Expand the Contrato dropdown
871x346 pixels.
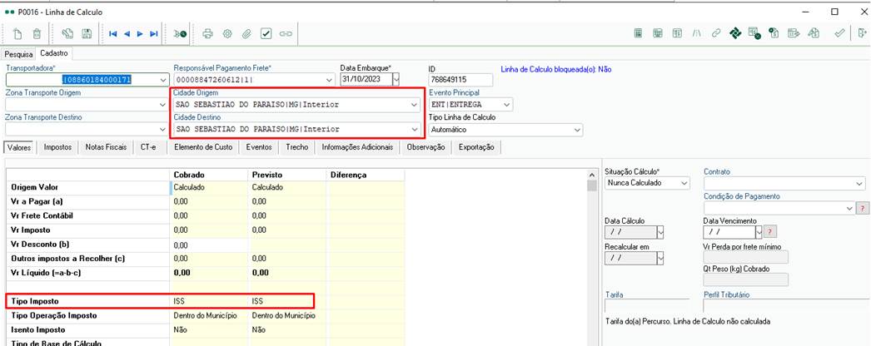860,183
